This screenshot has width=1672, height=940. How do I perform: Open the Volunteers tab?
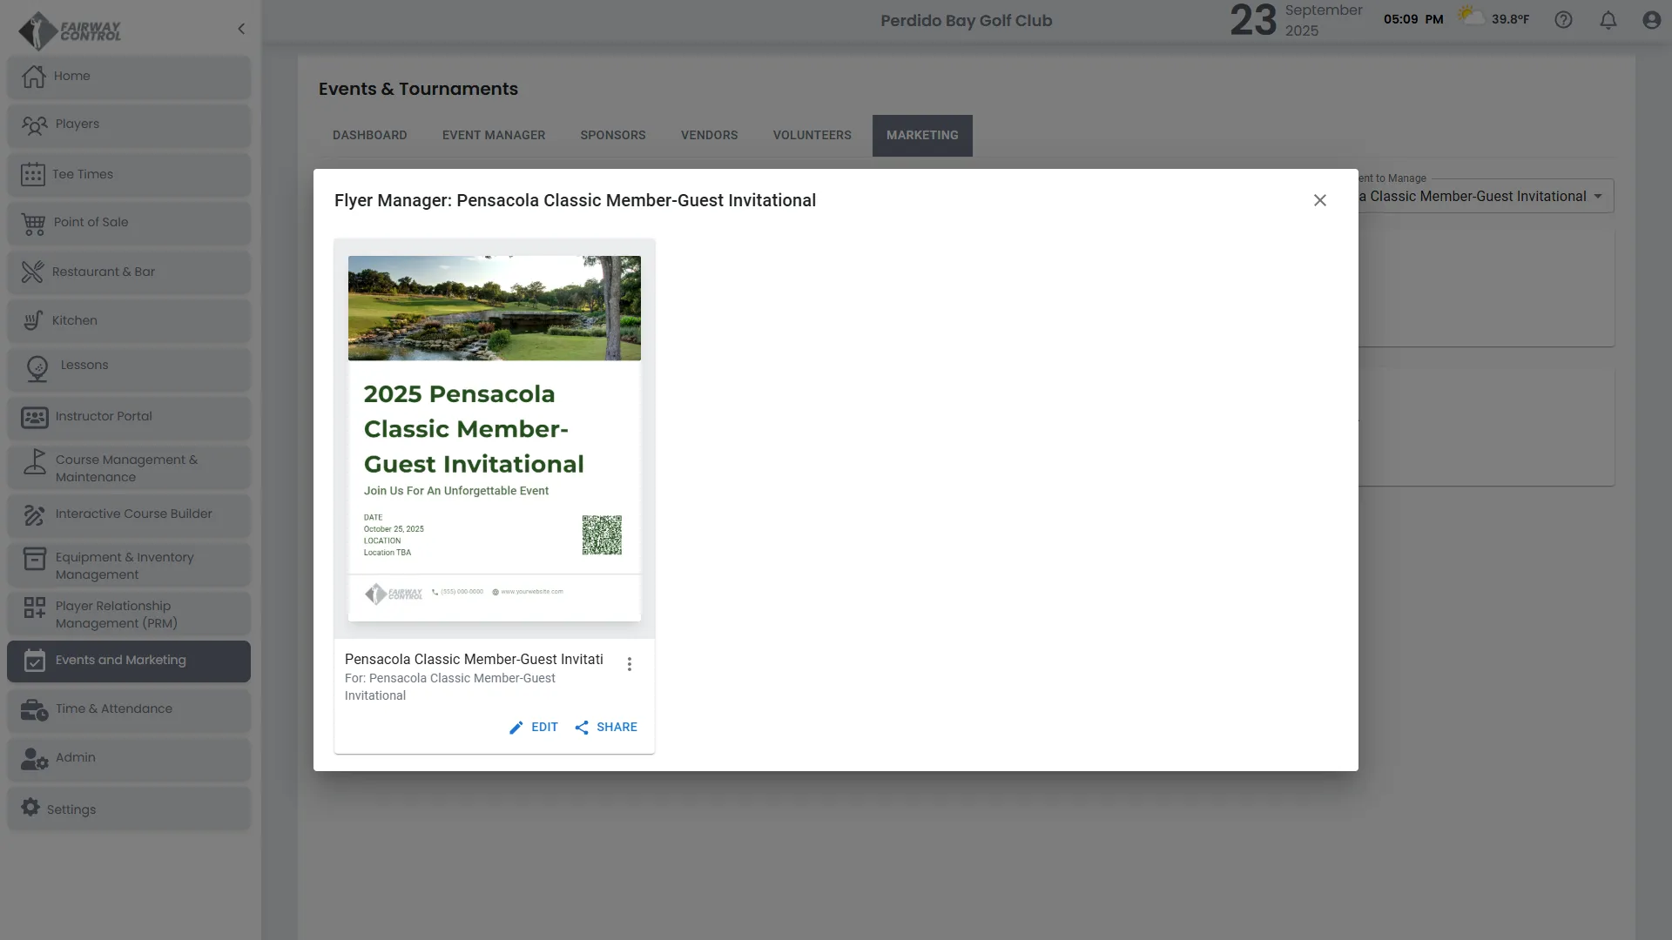[x=812, y=136]
